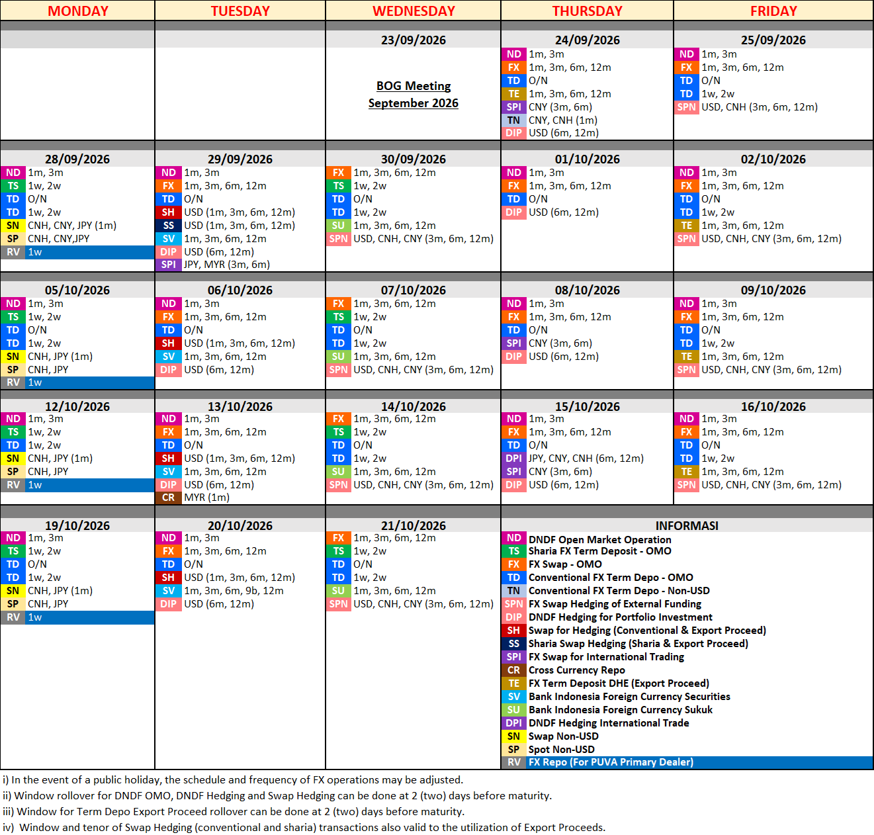This screenshot has width=874, height=835.
Task: Click 'USD, CNH (3m, 6m, 12m)' on 25/09/2026
Action: (760, 107)
